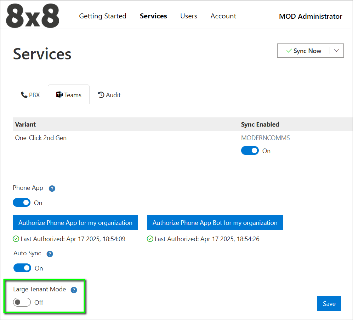Screen dimensions: 353x320
Task: Click the Teams logo icon
Action: (x=59, y=95)
